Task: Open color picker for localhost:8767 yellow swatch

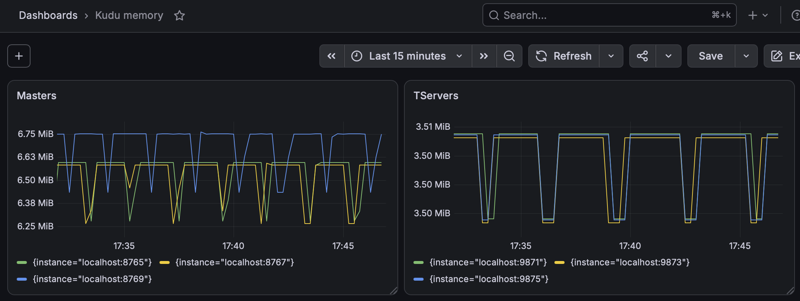Action: point(165,262)
